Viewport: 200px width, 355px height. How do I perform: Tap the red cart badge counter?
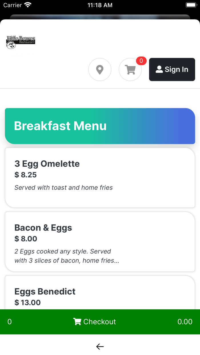141,61
